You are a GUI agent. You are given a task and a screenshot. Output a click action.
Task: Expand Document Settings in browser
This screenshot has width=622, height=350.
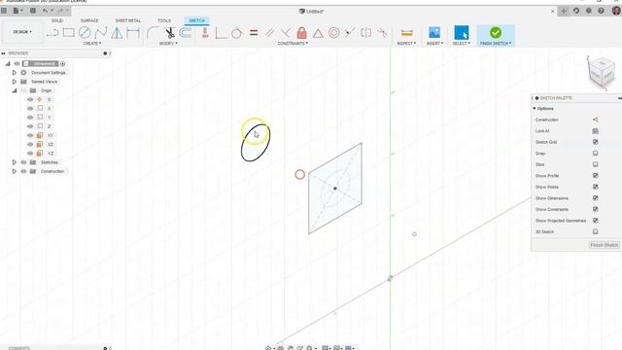pos(15,73)
